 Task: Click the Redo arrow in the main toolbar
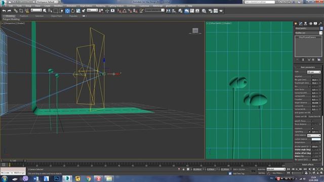pos(9,11)
